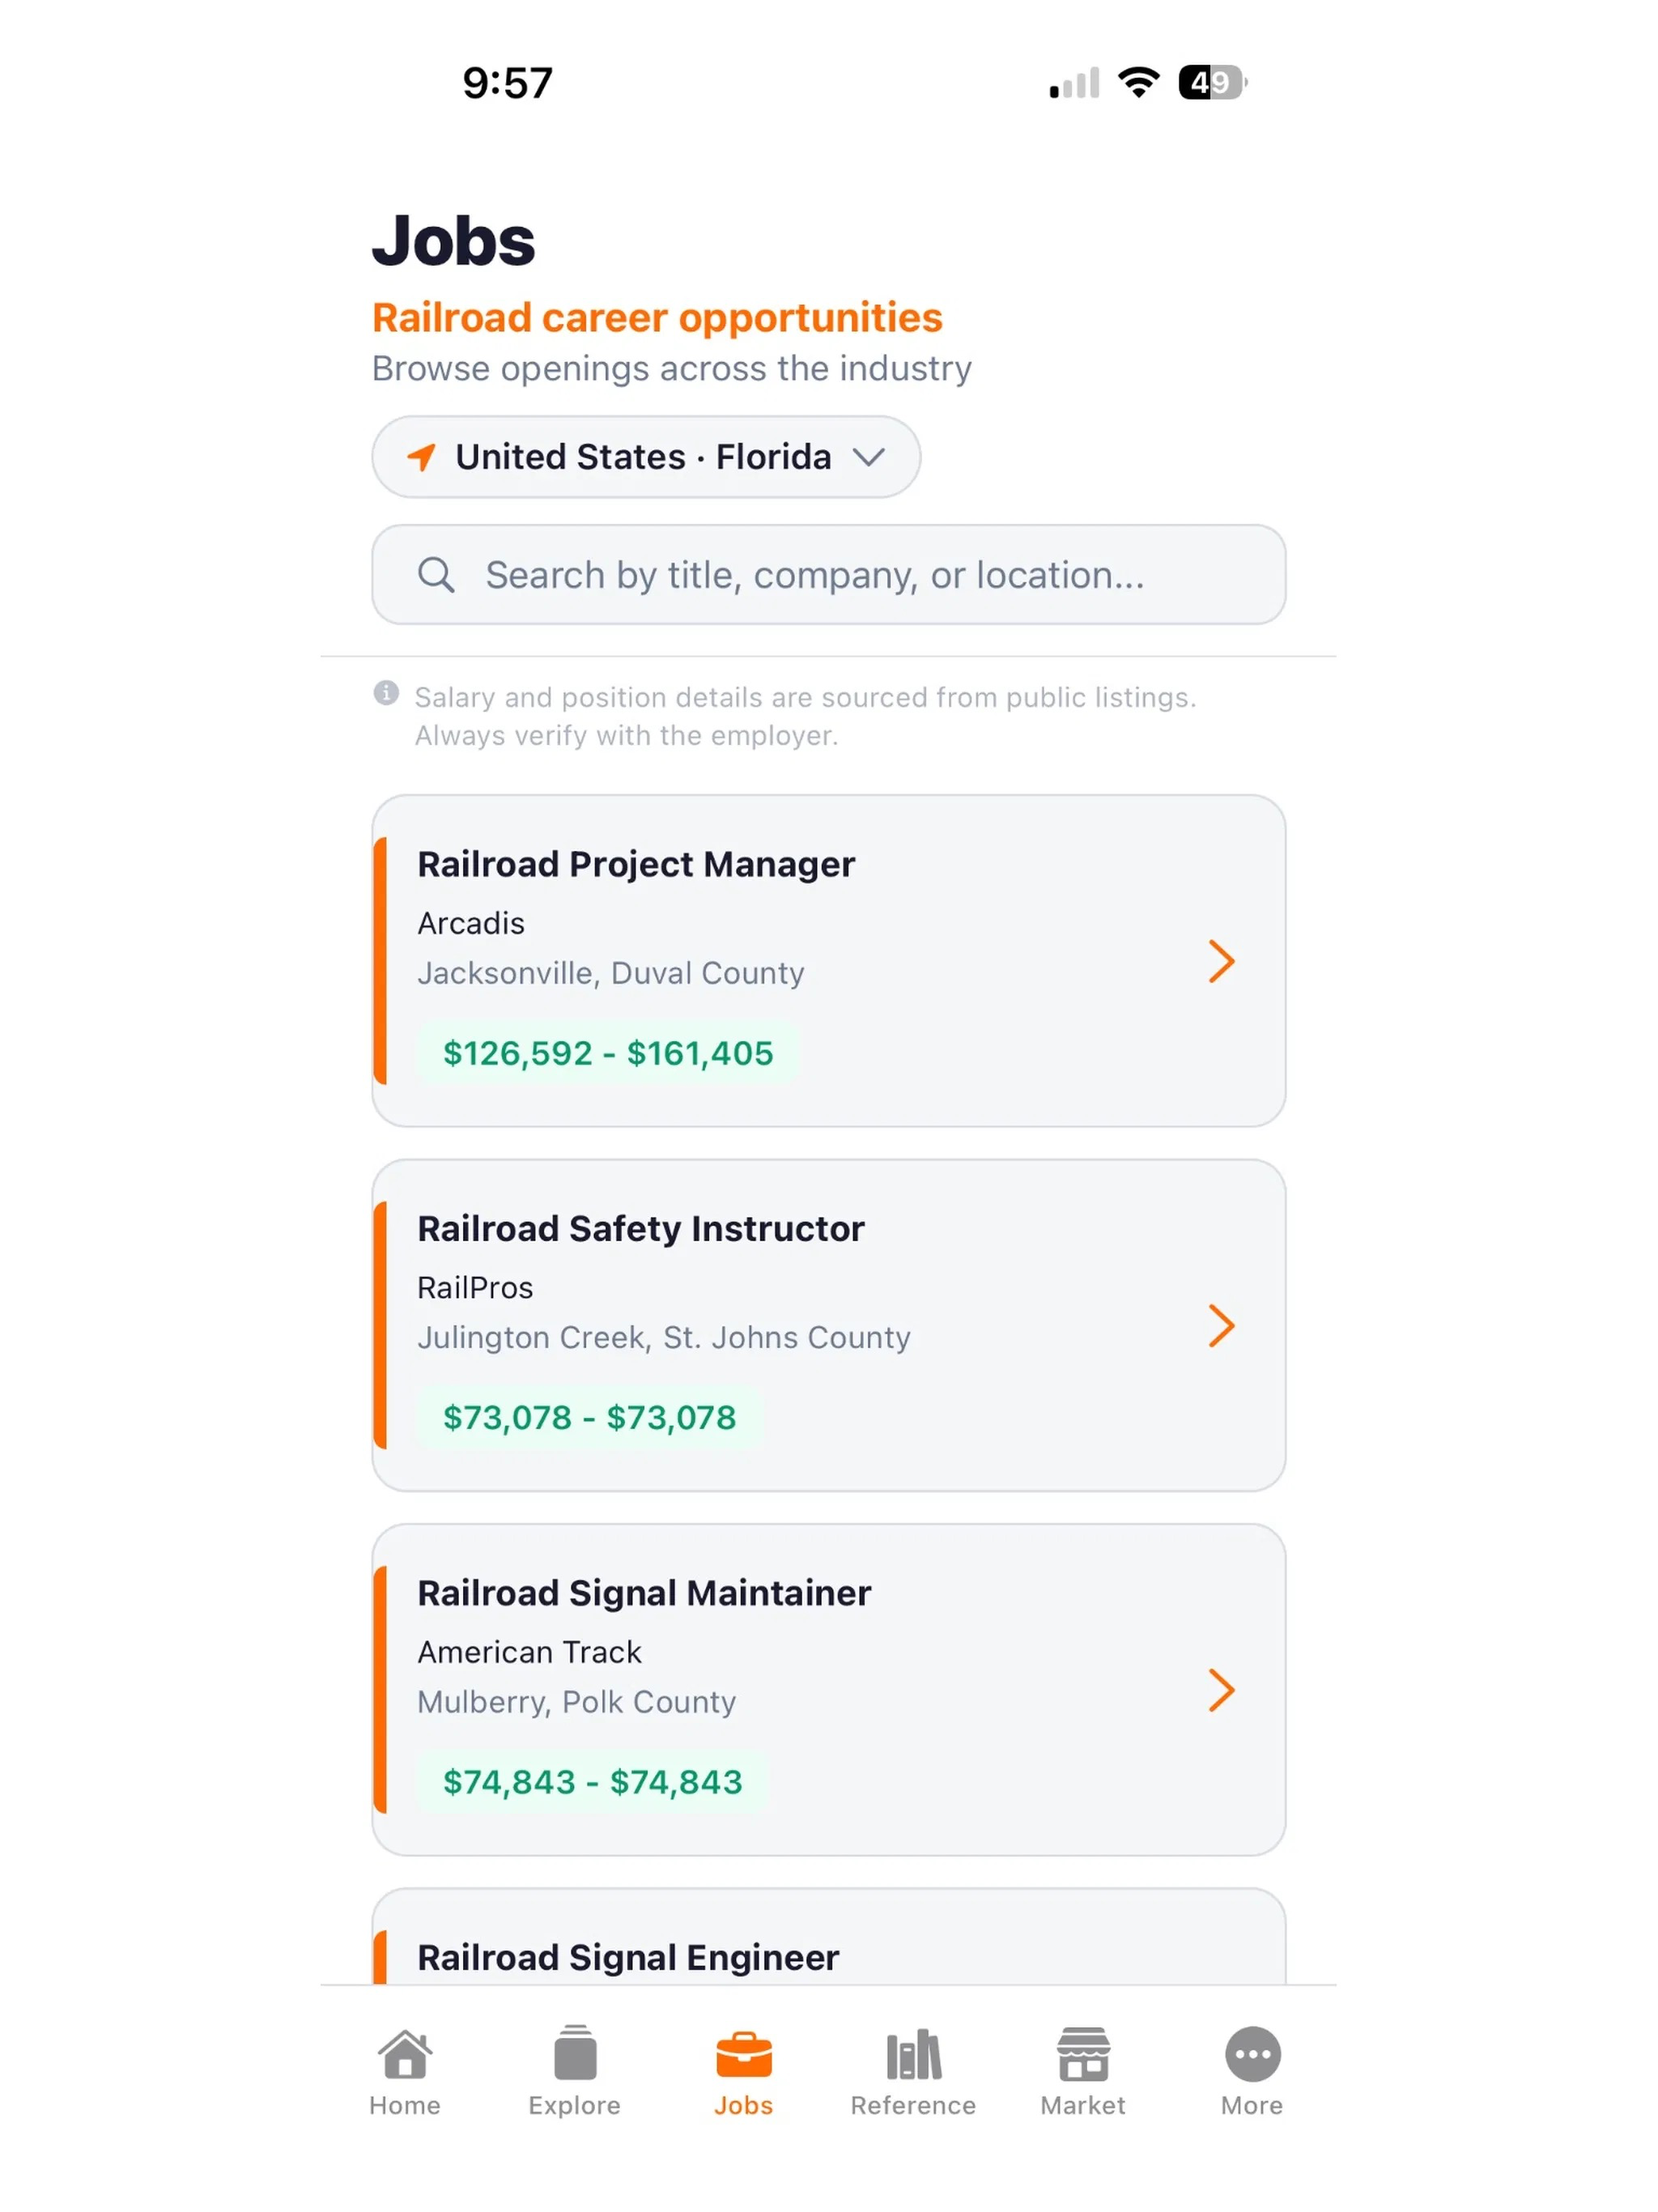Screen dimensions: 1658x2212
Task: Open Railroad Safety Instructor chevron arrow
Action: click(x=1221, y=1326)
